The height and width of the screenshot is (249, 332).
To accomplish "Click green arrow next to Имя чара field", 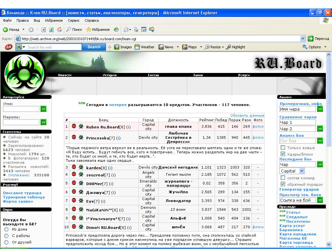I will point(320,109).
